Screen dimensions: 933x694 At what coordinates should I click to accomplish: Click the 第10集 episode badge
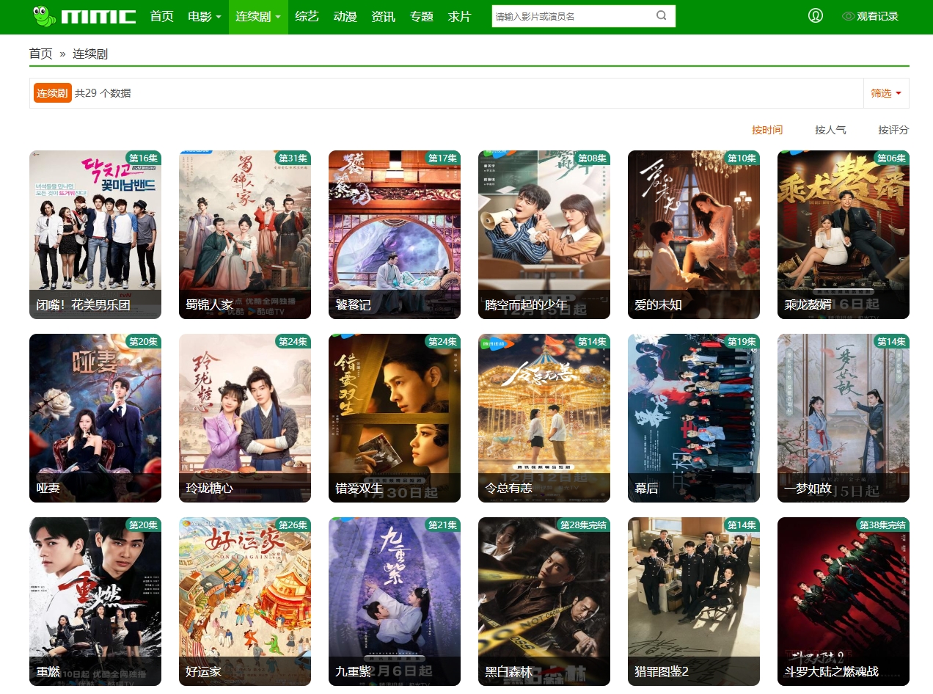click(742, 158)
